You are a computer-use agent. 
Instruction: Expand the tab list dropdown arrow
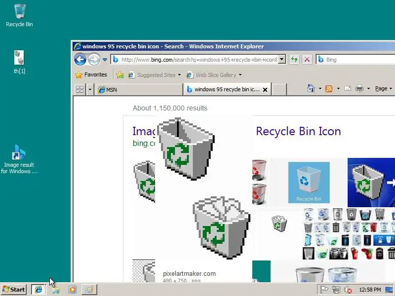click(x=90, y=90)
